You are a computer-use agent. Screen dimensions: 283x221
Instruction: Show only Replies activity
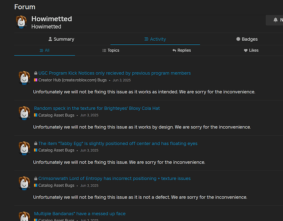pos(181,50)
